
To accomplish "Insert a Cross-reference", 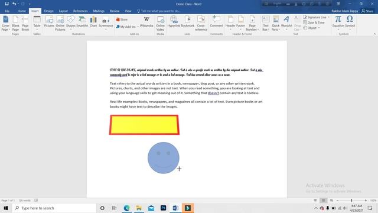I will [201, 24].
